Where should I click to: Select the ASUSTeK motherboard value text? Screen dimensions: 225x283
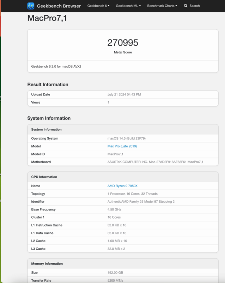[155, 162]
